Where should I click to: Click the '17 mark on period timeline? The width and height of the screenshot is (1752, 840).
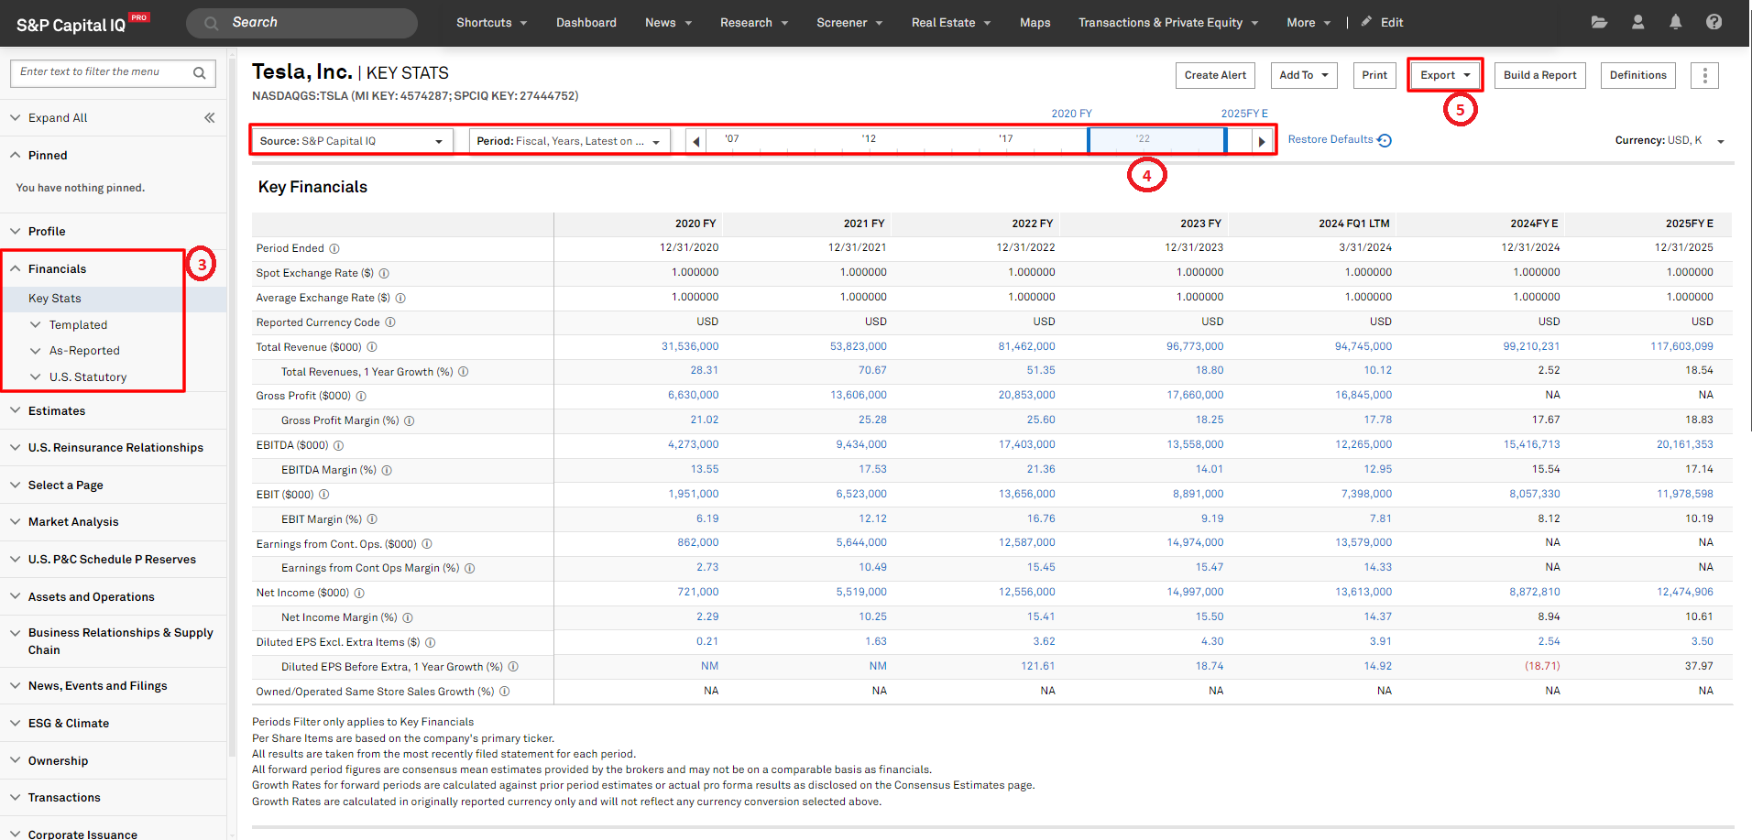(1006, 139)
